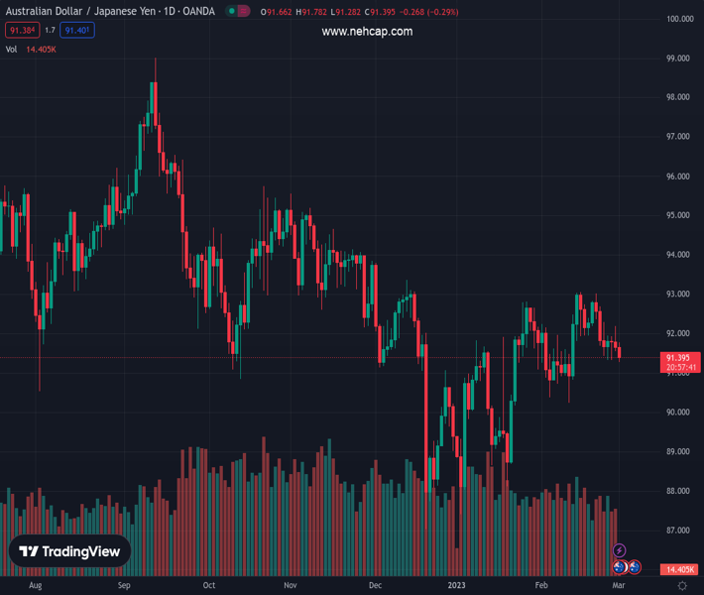Click the 2023 label on time axis
704x595 pixels.
457,585
